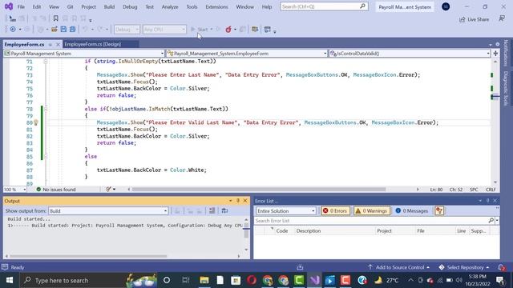513x288 pixels.
Task: Click Add to Source Control
Action: coord(399,267)
